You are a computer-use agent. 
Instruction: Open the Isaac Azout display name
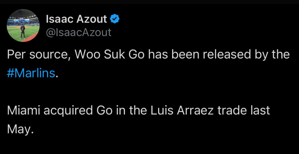pyautogui.click(x=77, y=19)
